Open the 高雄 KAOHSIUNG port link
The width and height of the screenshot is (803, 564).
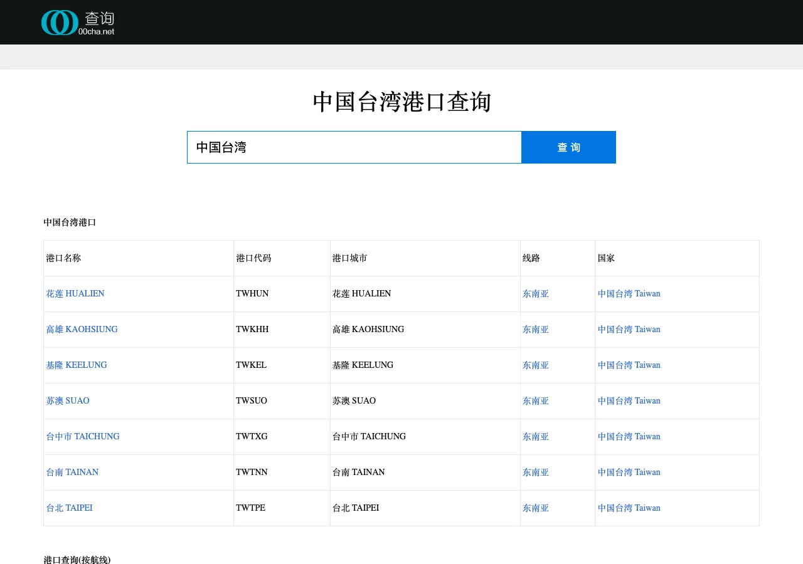pos(82,329)
